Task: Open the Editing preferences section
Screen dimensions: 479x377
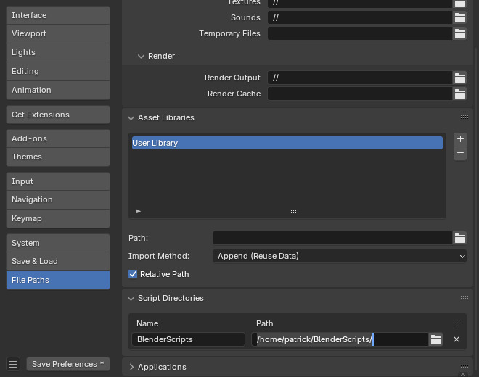Action: click(x=58, y=72)
